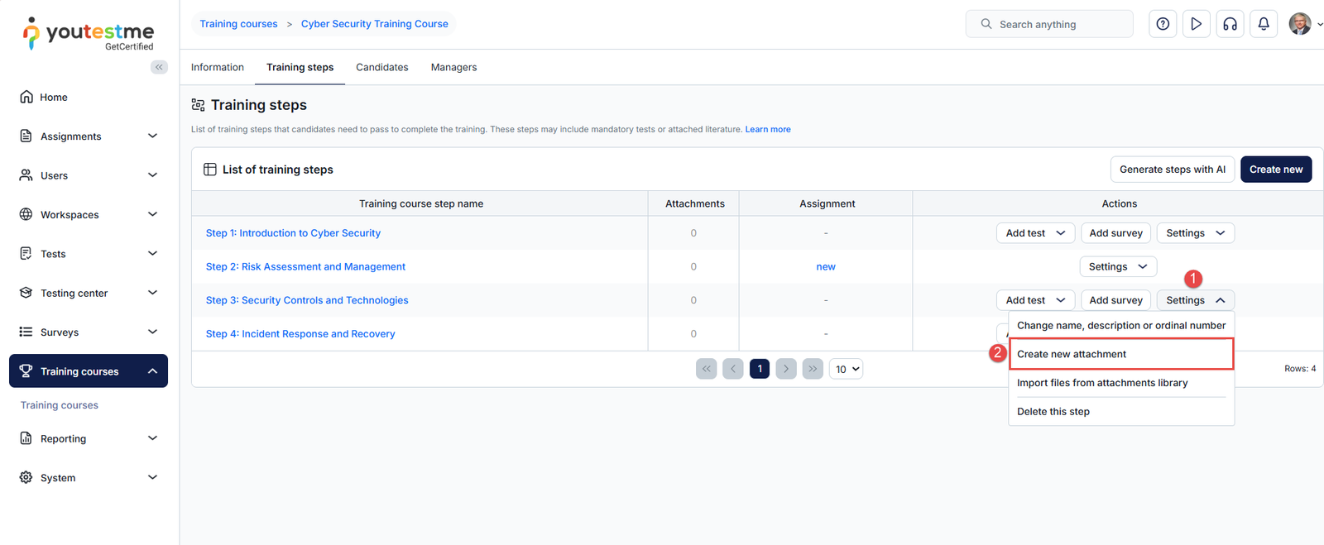Click the Generate steps with AI button

pos(1172,170)
